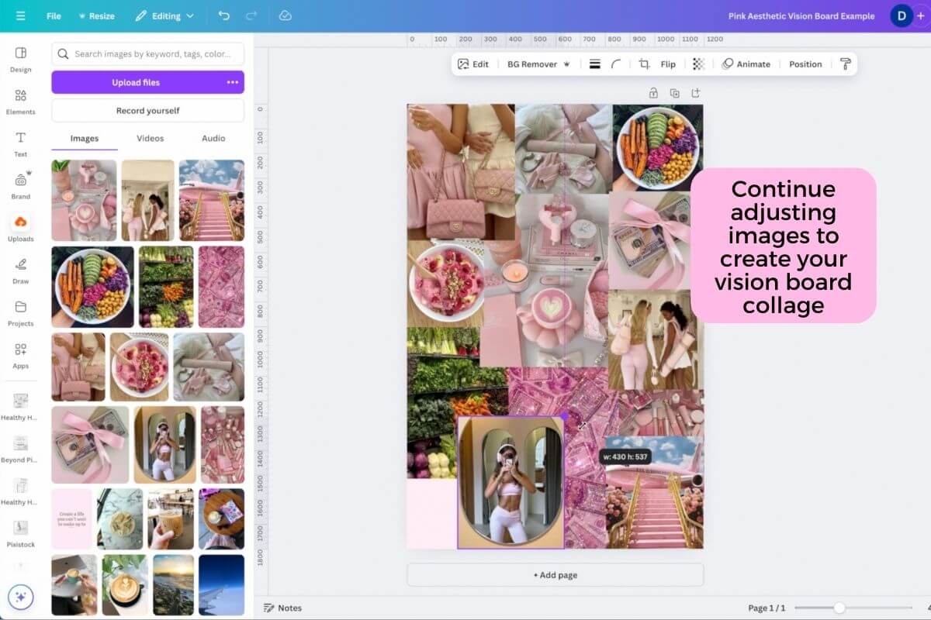Image resolution: width=931 pixels, height=620 pixels.
Task: Open the File menu
Action: point(54,15)
